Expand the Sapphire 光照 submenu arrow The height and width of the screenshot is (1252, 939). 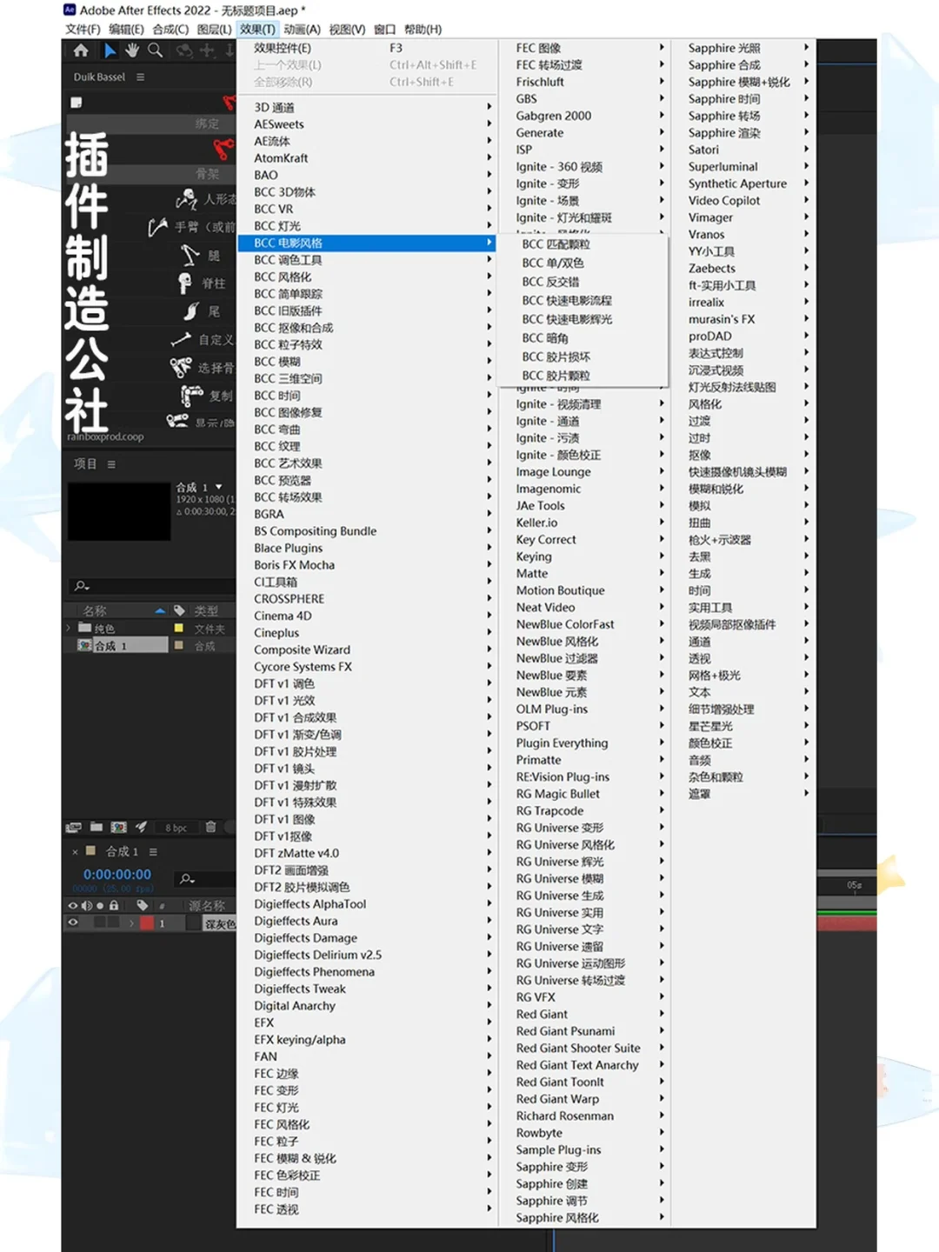807,48
